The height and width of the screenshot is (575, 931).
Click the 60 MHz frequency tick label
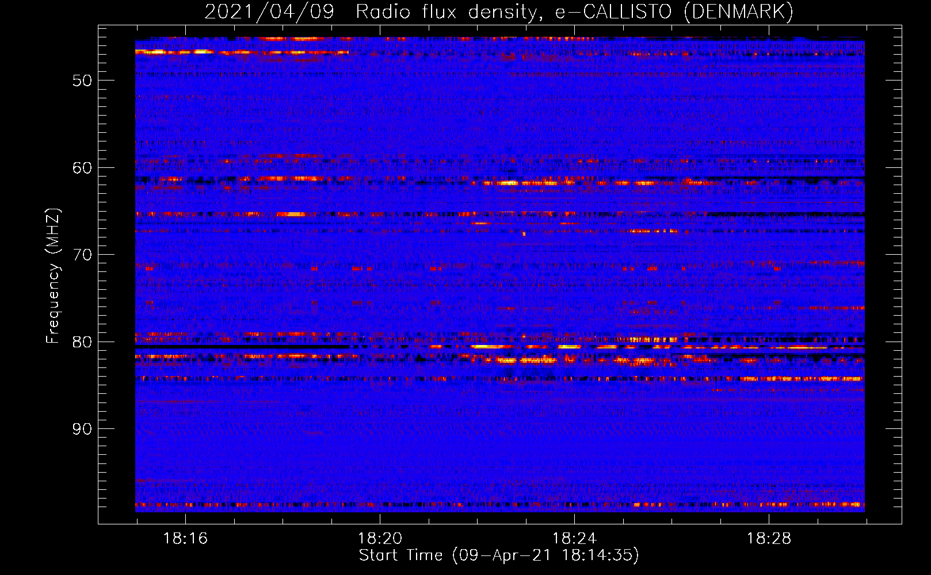pos(82,168)
